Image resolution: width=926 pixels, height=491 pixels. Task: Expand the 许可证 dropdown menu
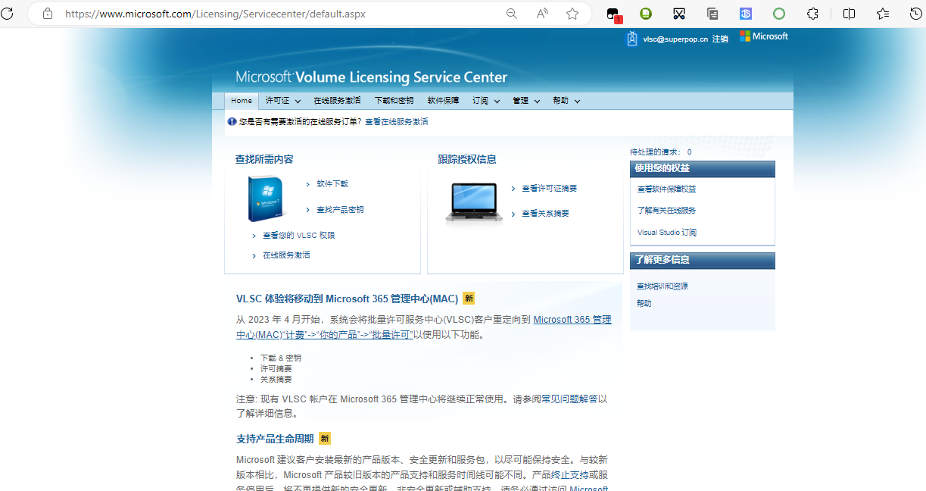tap(282, 100)
